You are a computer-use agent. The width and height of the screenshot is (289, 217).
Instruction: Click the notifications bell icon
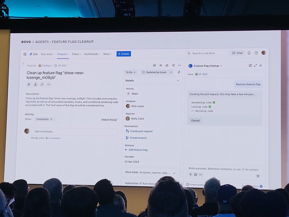coord(249,53)
